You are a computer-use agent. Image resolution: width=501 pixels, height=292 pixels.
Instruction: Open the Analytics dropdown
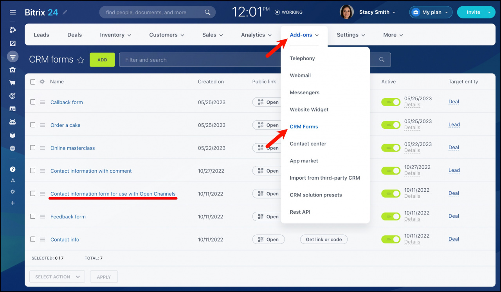tap(256, 35)
